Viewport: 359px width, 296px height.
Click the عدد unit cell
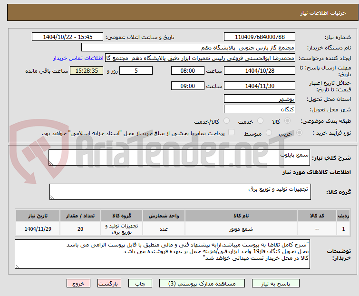point(164,228)
